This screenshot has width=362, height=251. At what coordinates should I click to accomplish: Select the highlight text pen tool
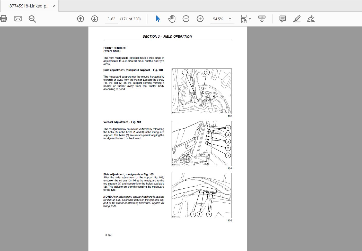pyautogui.click(x=297, y=19)
